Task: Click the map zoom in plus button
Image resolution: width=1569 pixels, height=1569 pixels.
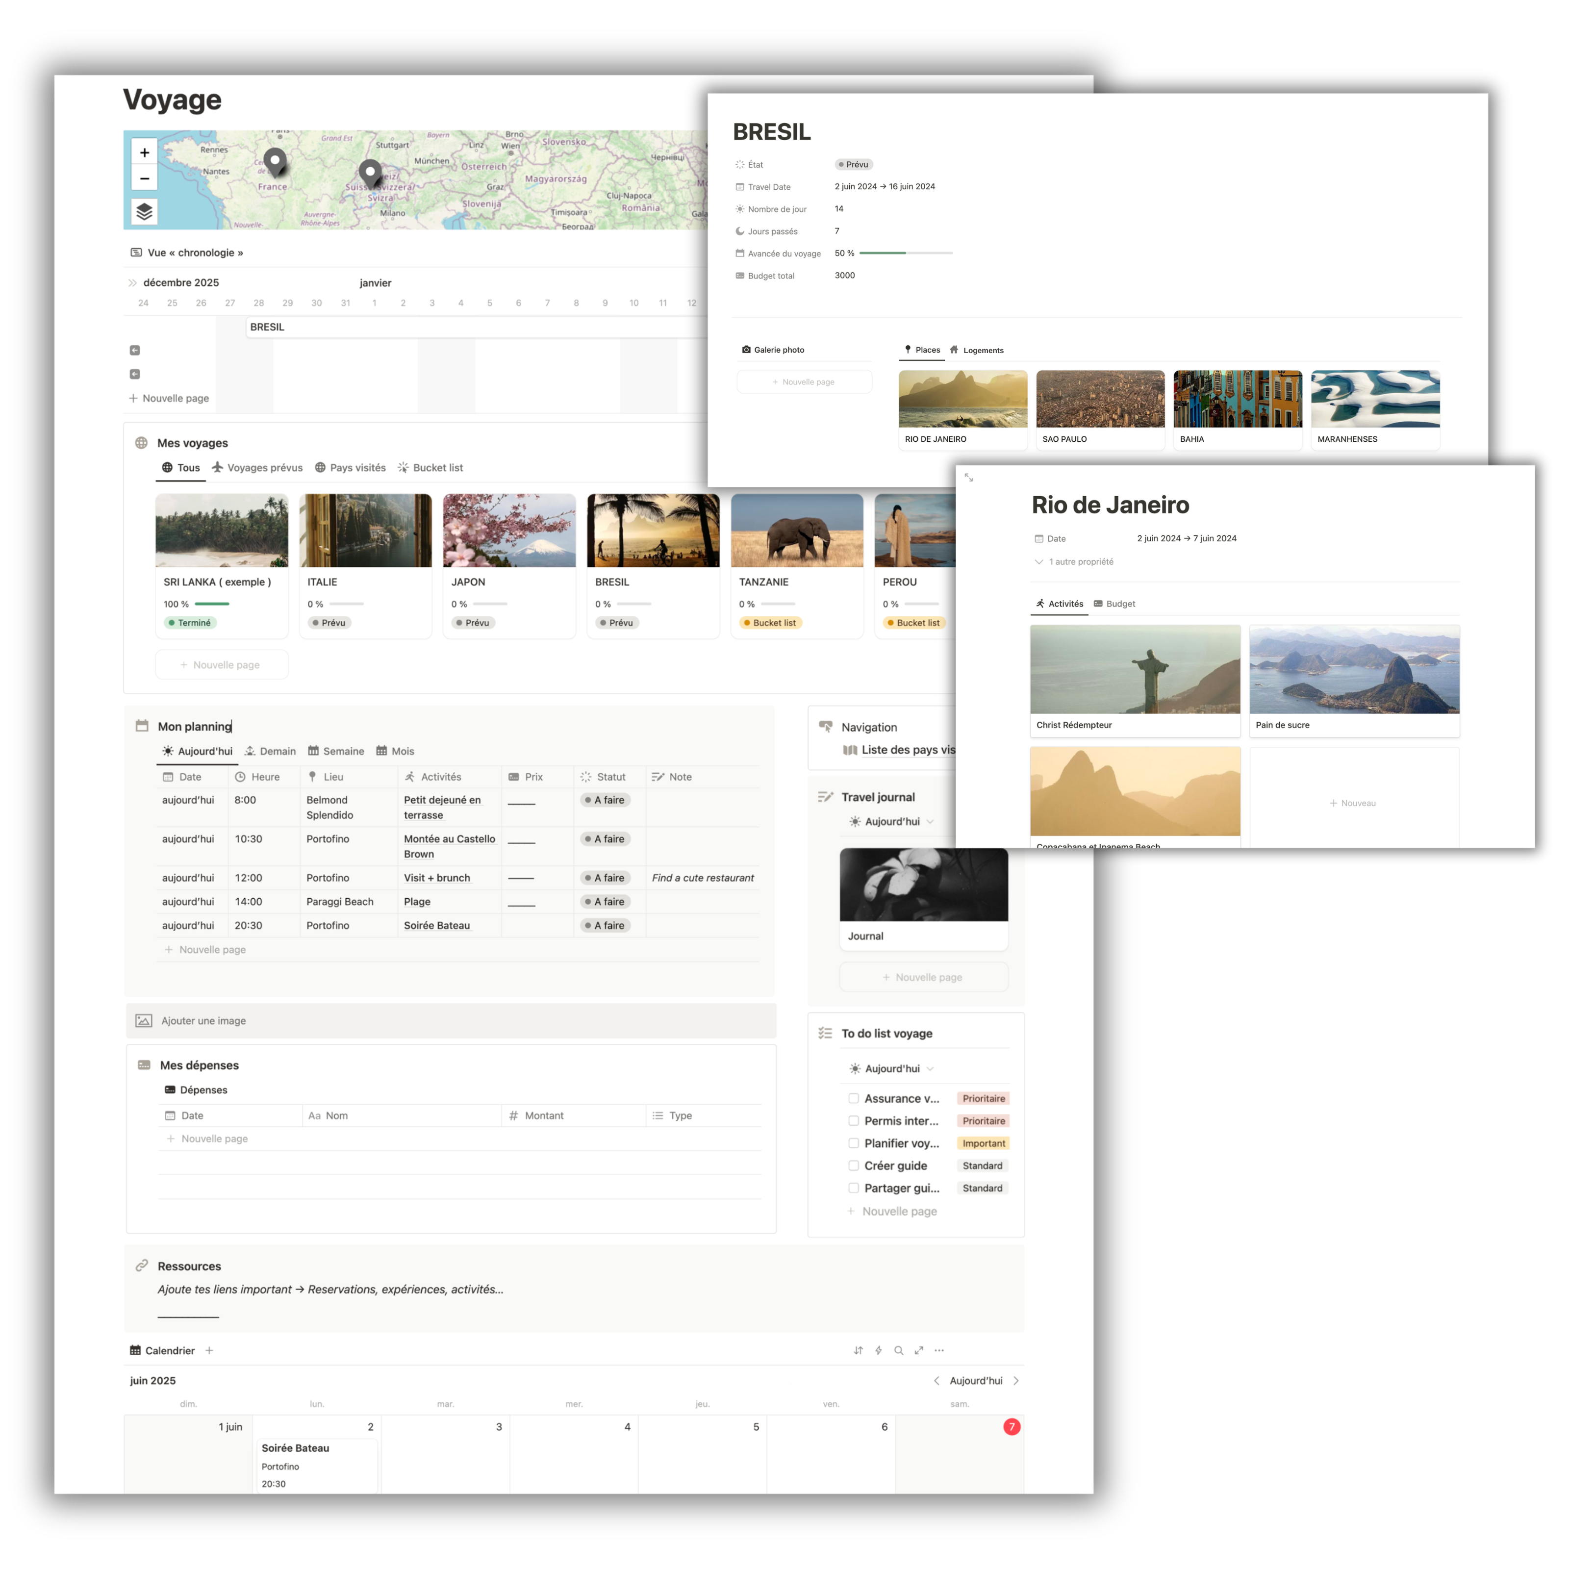Action: point(145,152)
